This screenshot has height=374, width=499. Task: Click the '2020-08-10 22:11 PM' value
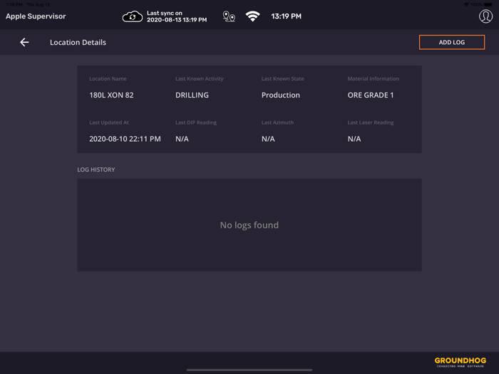125,139
